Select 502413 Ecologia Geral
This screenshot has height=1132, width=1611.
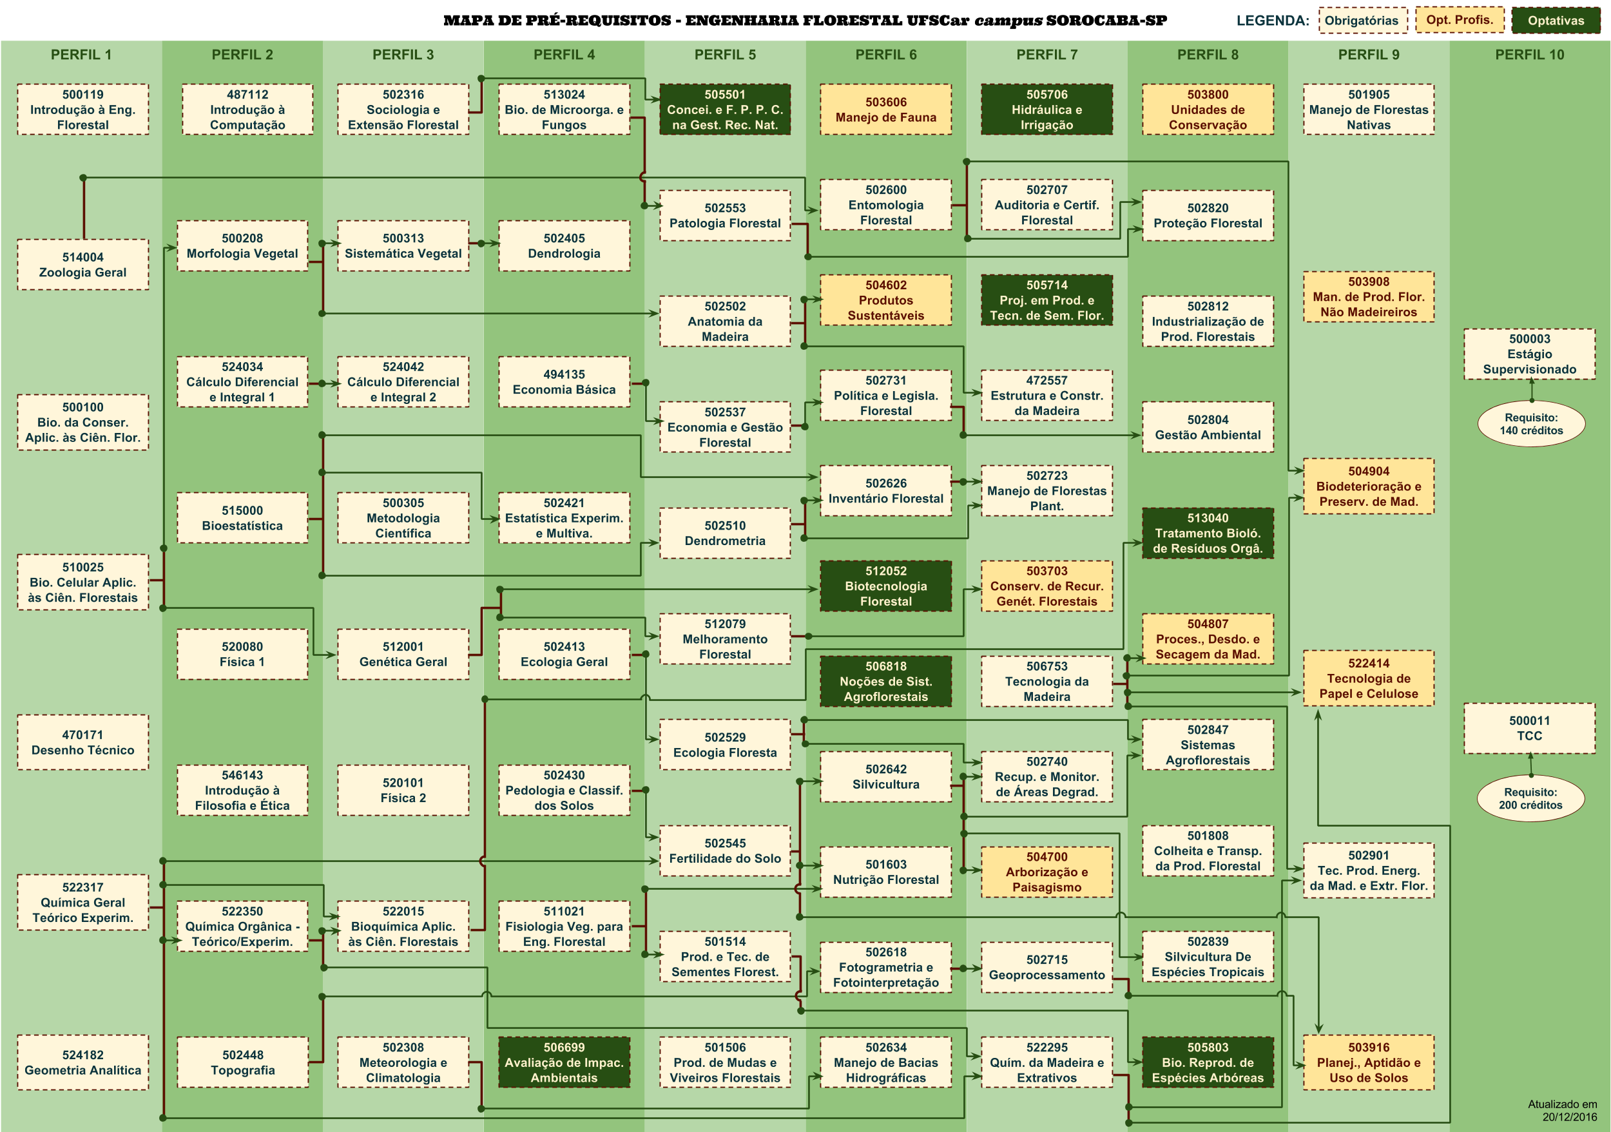pyautogui.click(x=564, y=654)
